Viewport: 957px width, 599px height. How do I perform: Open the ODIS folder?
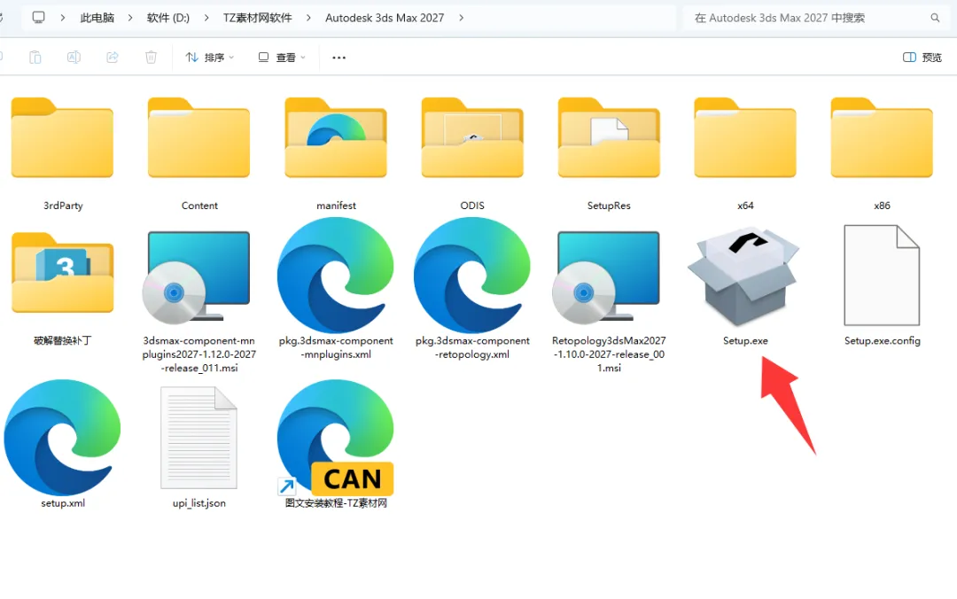(472, 138)
